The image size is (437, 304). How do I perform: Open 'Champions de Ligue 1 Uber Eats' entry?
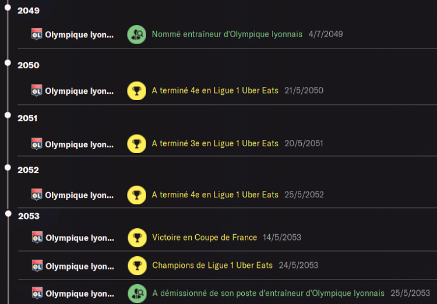click(212, 266)
